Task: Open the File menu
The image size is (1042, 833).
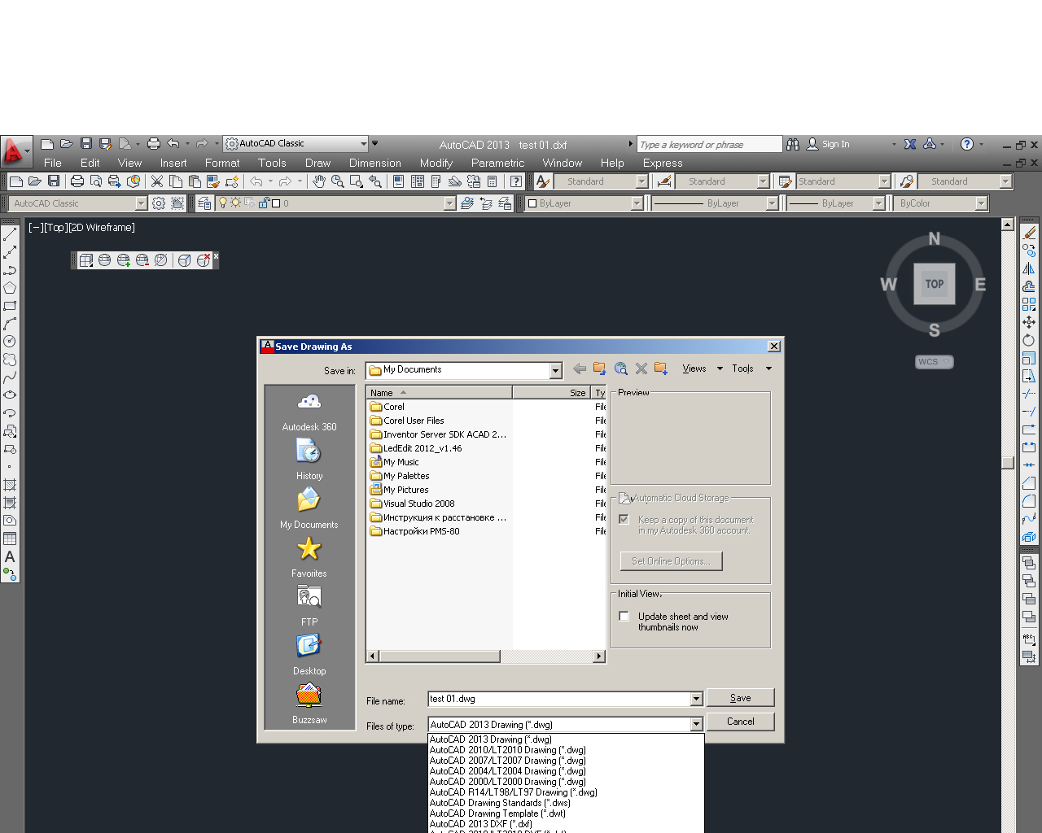Action: 53,163
